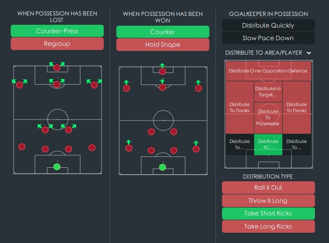This screenshot has width=329, height=243.
Task: Click the right full-back icon on possession-won pitch
Action: click(196, 149)
